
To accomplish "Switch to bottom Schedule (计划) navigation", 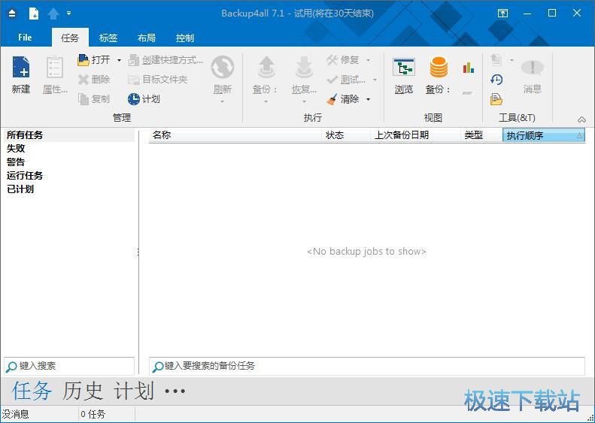I will [x=134, y=391].
